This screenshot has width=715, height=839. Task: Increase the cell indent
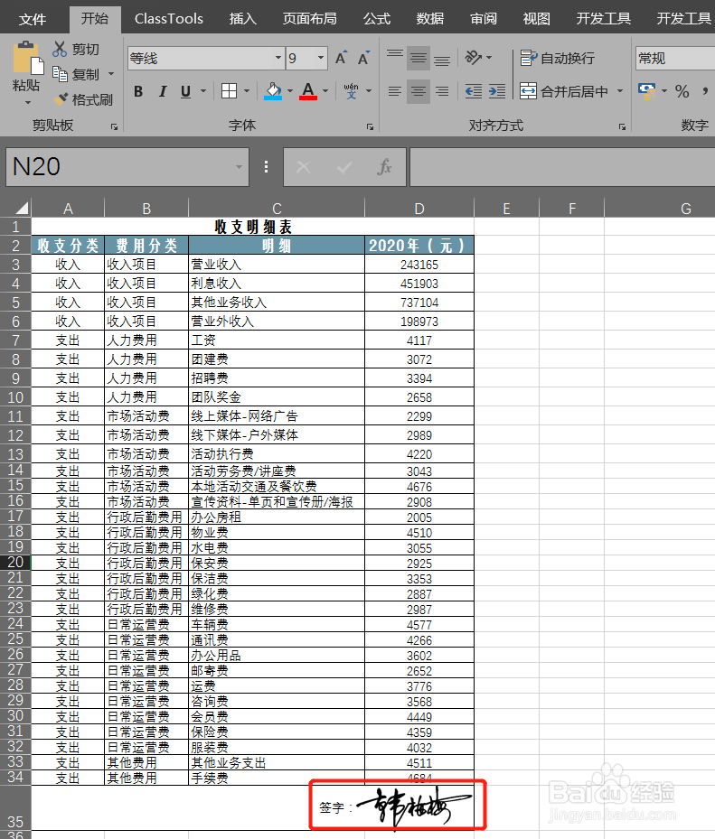pyautogui.click(x=497, y=91)
